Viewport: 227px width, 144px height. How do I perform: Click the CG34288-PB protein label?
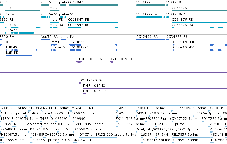[x=177, y=37]
